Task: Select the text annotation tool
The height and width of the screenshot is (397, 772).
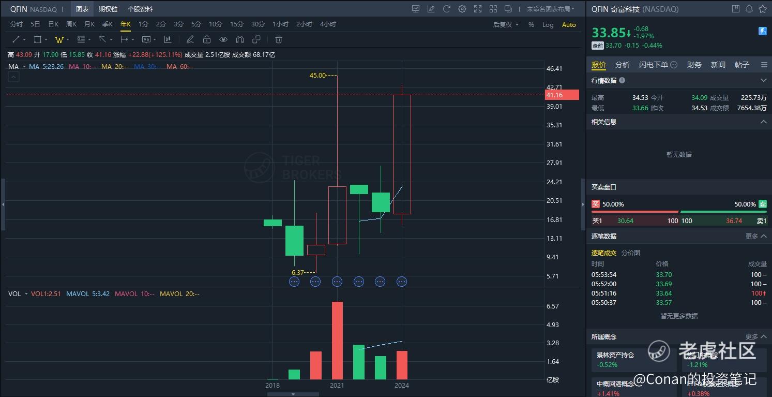Action: click(146, 39)
